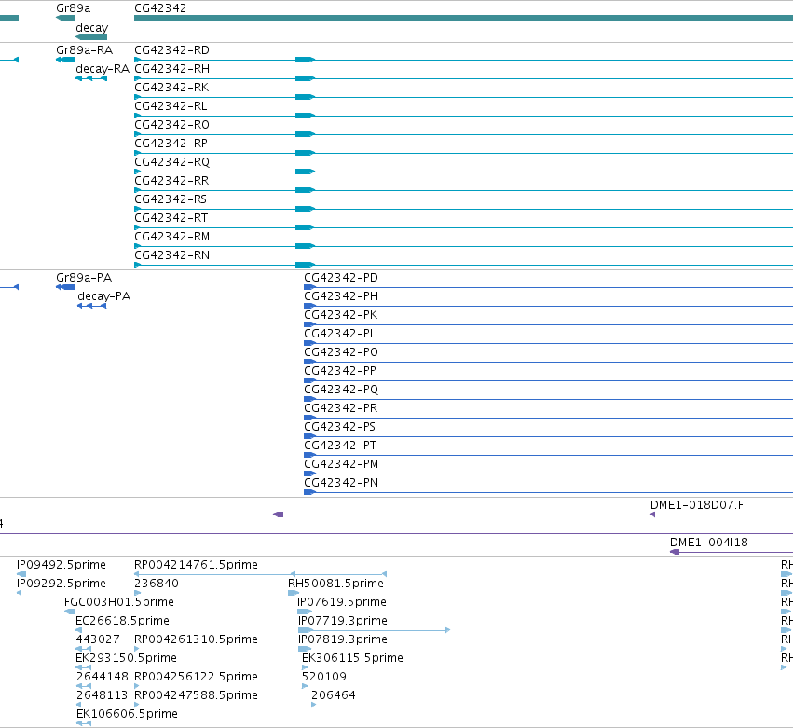Click the 2644148 label

click(x=103, y=677)
